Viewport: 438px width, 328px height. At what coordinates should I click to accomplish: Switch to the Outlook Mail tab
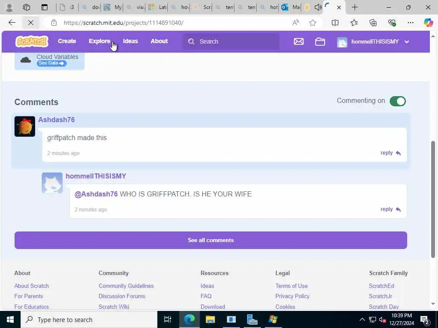click(x=290, y=7)
